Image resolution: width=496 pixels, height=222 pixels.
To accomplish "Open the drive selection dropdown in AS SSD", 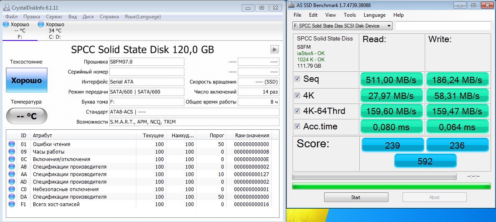I will 342,26.
